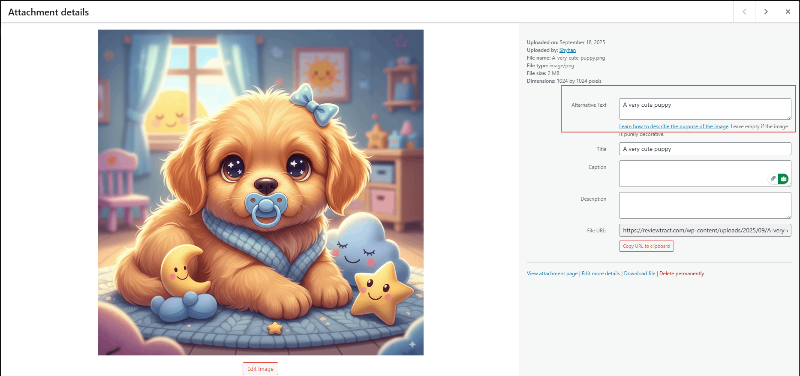Click Delete permanently
This screenshot has height=376, width=800.
(x=682, y=274)
